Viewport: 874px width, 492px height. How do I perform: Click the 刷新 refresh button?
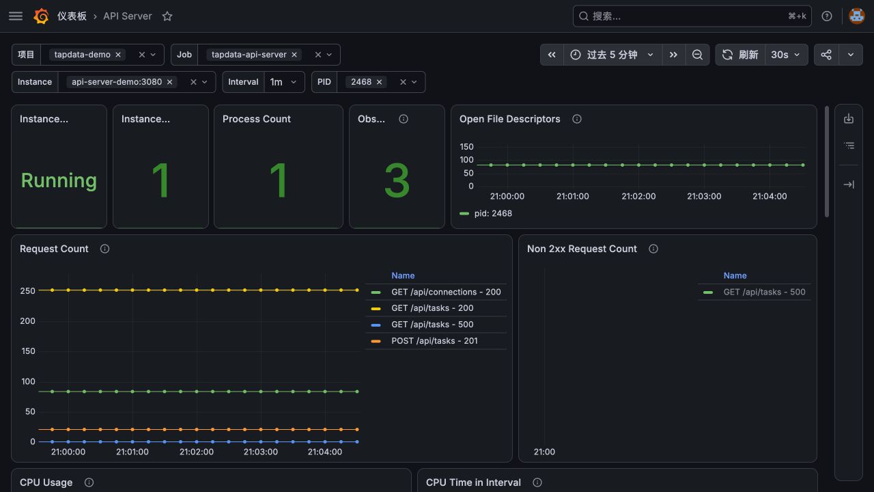740,55
